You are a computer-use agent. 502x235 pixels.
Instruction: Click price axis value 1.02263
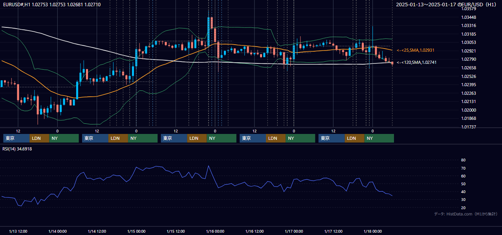[x=468, y=93]
